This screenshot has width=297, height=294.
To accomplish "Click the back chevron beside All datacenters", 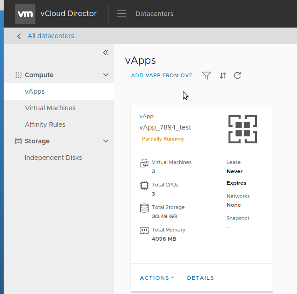I will [x=19, y=36].
